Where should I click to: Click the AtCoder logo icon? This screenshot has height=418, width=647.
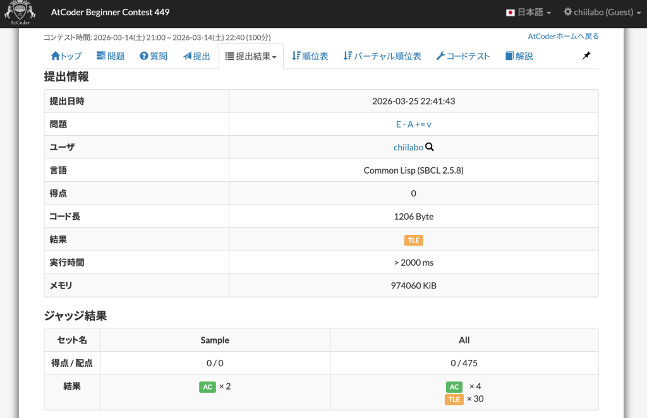(x=20, y=13)
